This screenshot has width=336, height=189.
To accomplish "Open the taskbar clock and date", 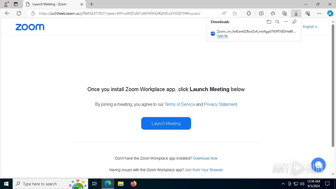I will tap(313, 184).
